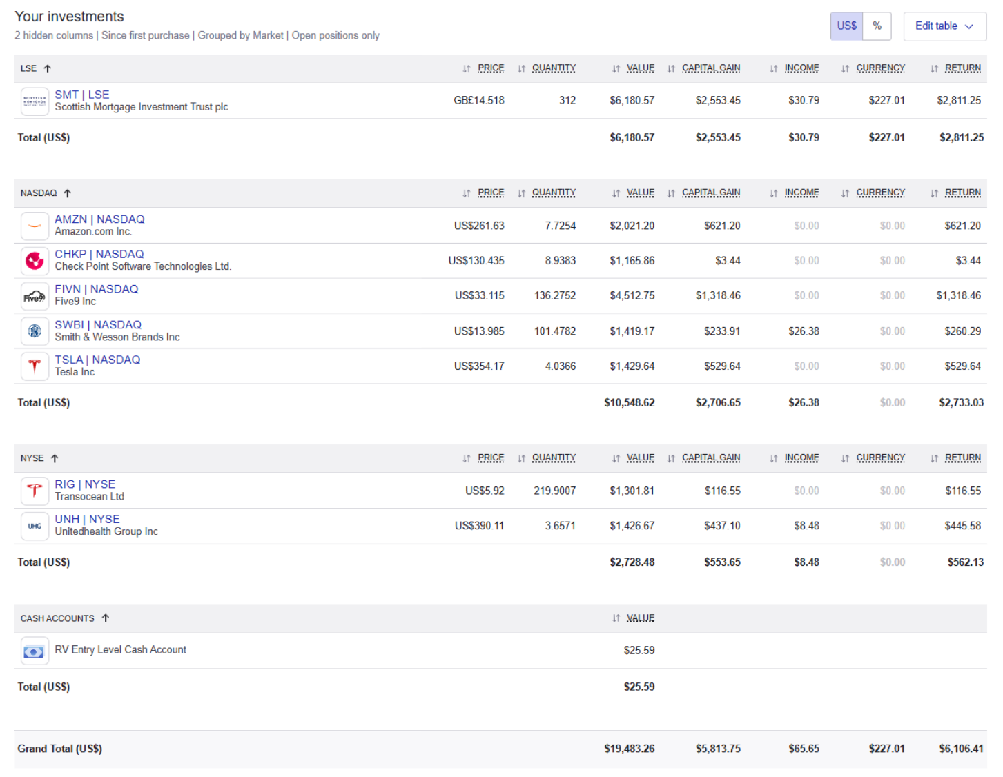The width and height of the screenshot is (1003, 777).
Task: Sort NYSE table by Income column
Action: tap(795, 458)
